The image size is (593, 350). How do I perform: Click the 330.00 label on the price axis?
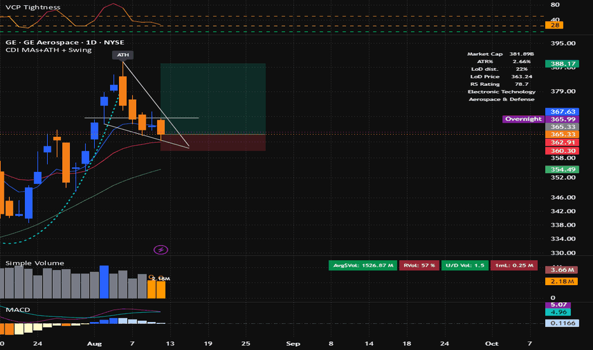[562, 253]
